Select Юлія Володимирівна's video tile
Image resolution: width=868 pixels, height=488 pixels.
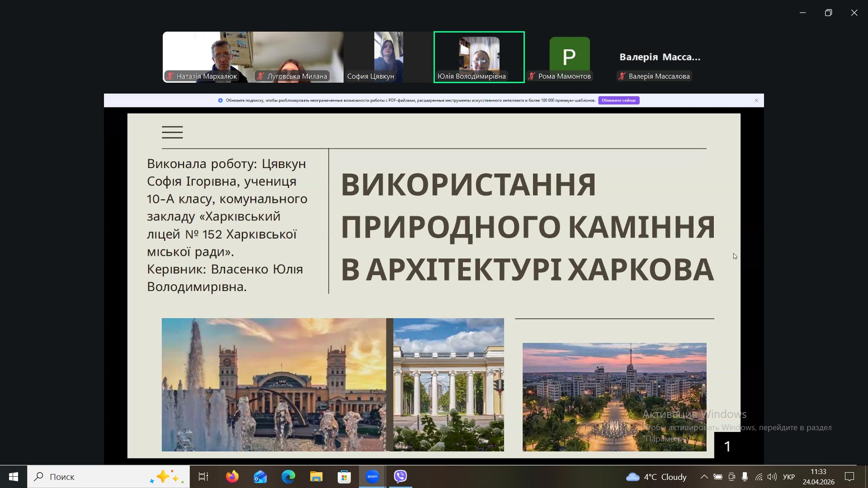click(479, 56)
